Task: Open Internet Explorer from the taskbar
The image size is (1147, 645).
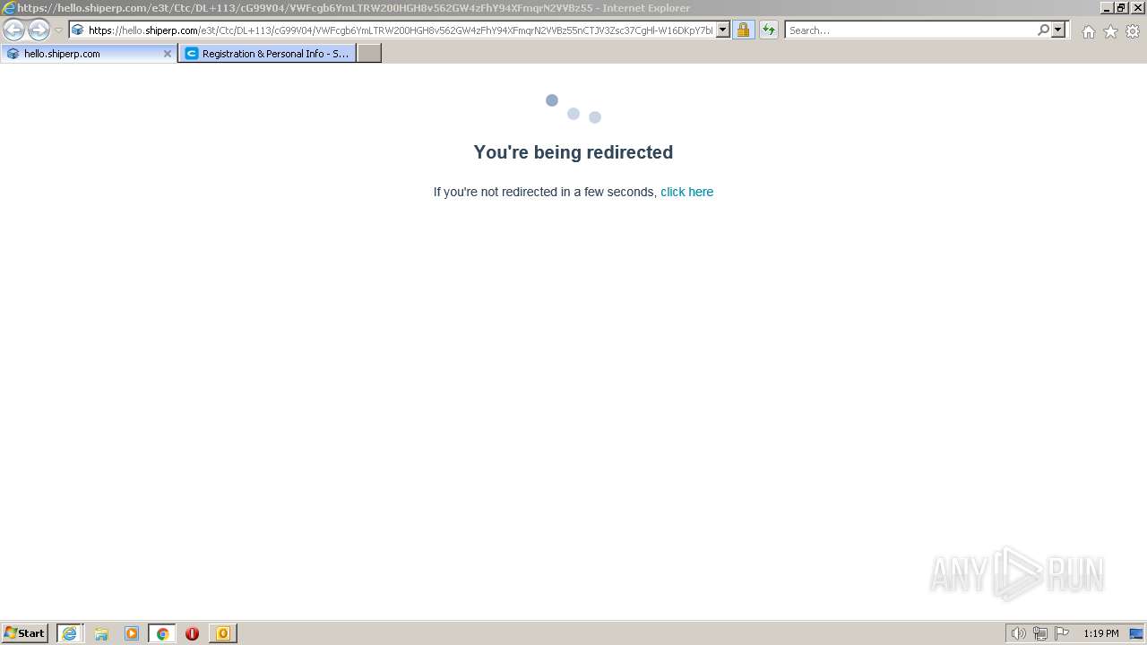Action: tap(70, 633)
